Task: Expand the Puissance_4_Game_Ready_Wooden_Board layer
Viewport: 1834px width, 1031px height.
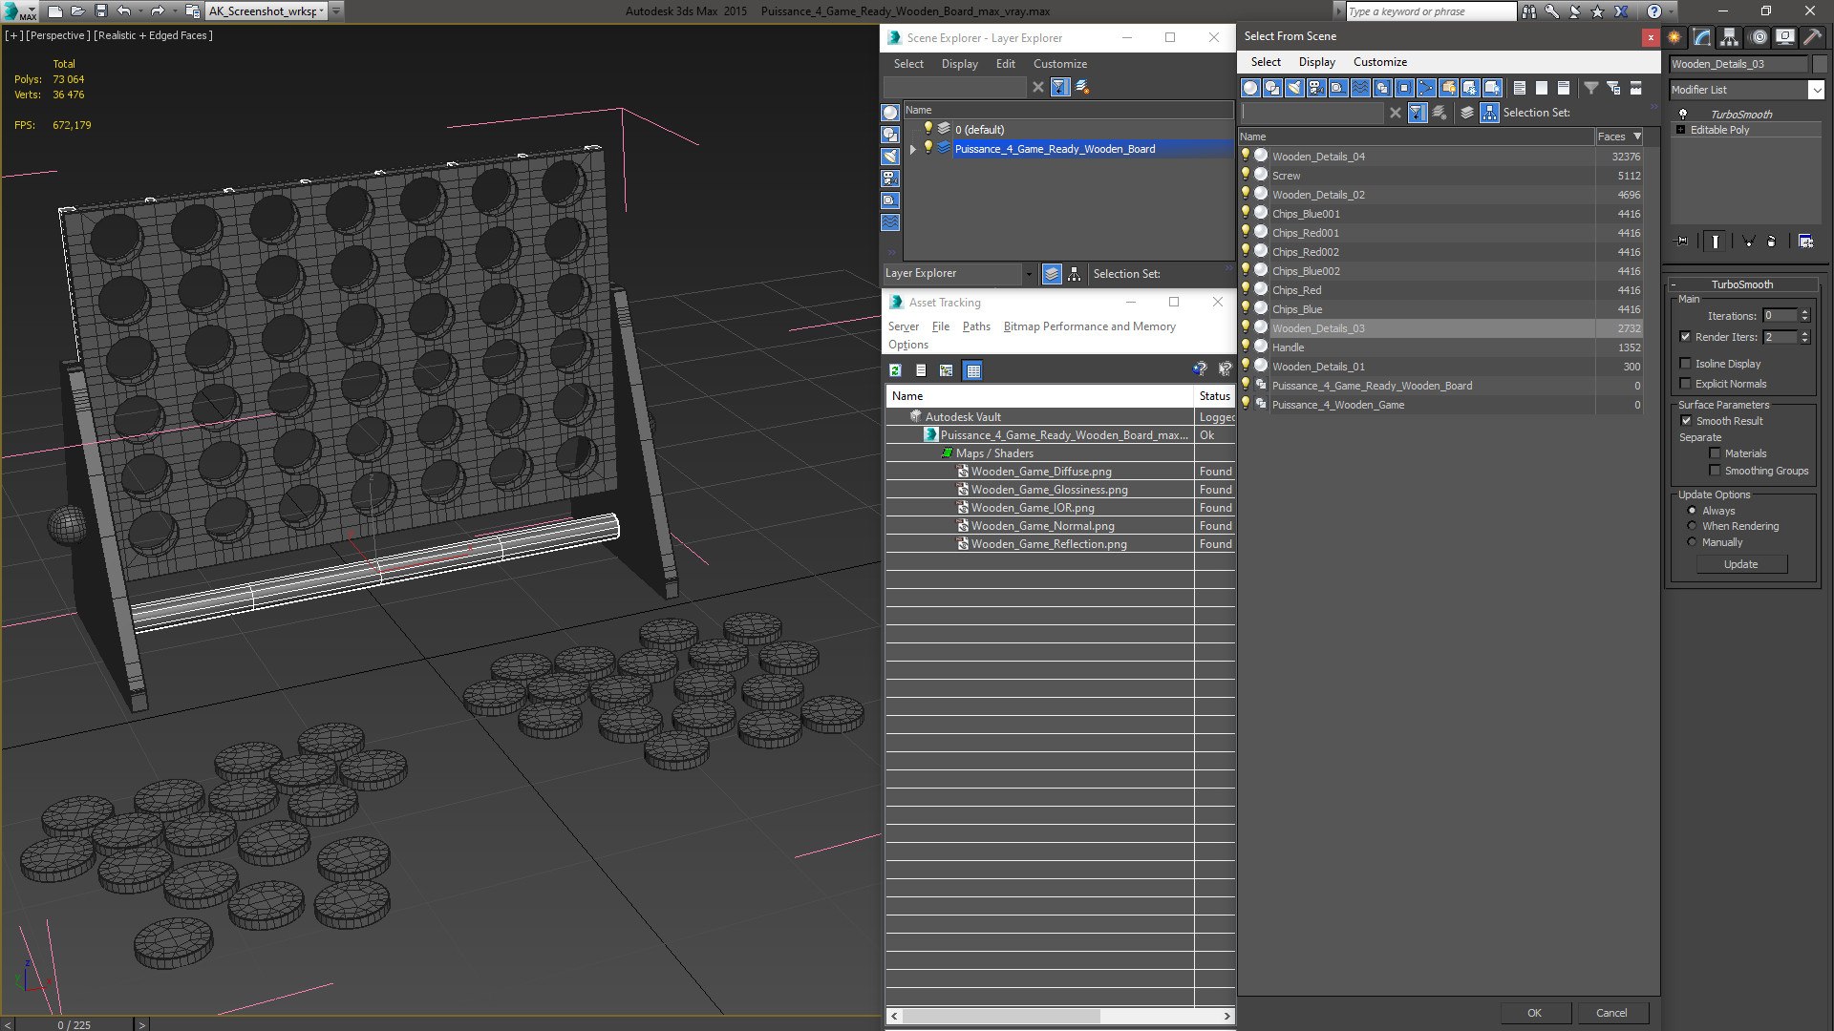Action: pos(912,149)
